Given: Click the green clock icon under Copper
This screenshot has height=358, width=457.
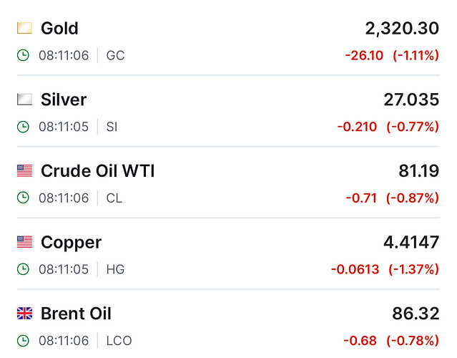Looking at the screenshot, I should [23, 269].
